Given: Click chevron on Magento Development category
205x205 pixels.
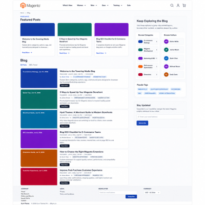Looking at the screenshot, I should coord(156,50).
